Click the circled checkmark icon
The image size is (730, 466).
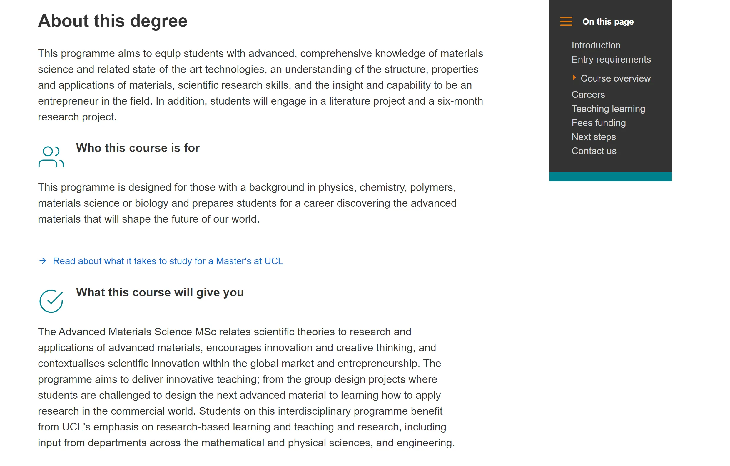51,301
